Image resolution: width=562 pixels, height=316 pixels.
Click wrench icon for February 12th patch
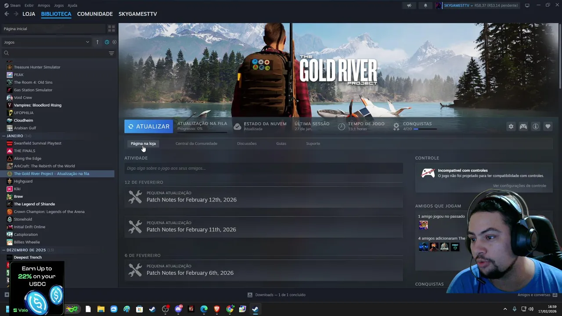tap(135, 197)
